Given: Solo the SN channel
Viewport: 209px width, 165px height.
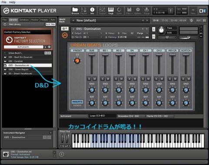Looking at the screenshot, I should click(x=129, y=79).
